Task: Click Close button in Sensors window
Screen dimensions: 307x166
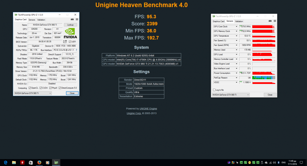Action: 270,95
